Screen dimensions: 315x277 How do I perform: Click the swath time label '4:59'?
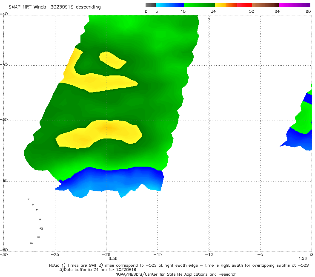coord(303,259)
